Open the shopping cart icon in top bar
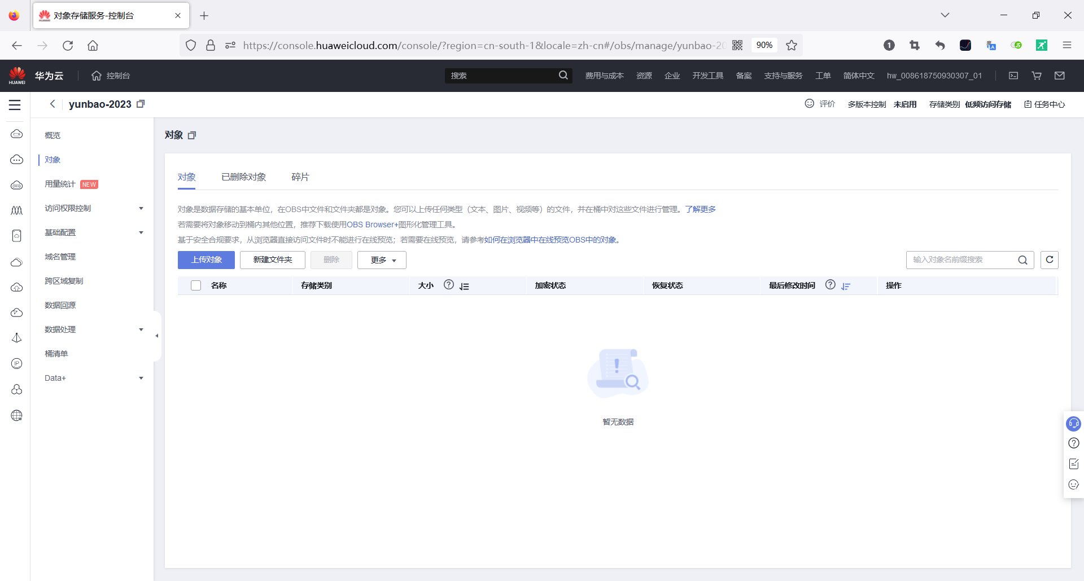Screen dimensions: 1084x581 pos(1037,75)
